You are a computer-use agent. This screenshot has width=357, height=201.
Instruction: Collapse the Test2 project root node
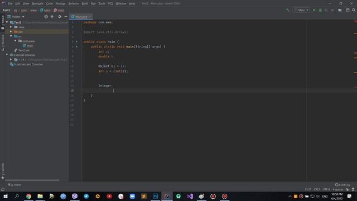[7, 22]
